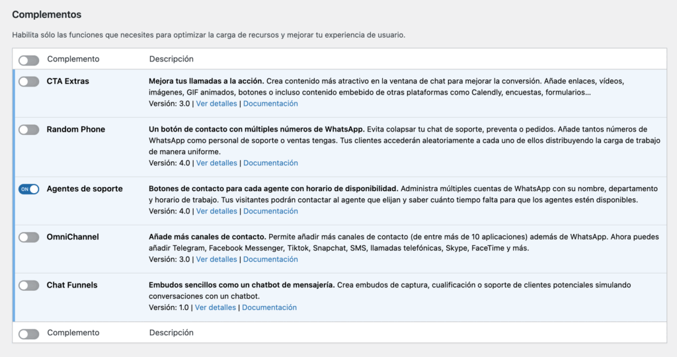
Task: Enable the OmniChannel toggle switch
Action: point(28,237)
